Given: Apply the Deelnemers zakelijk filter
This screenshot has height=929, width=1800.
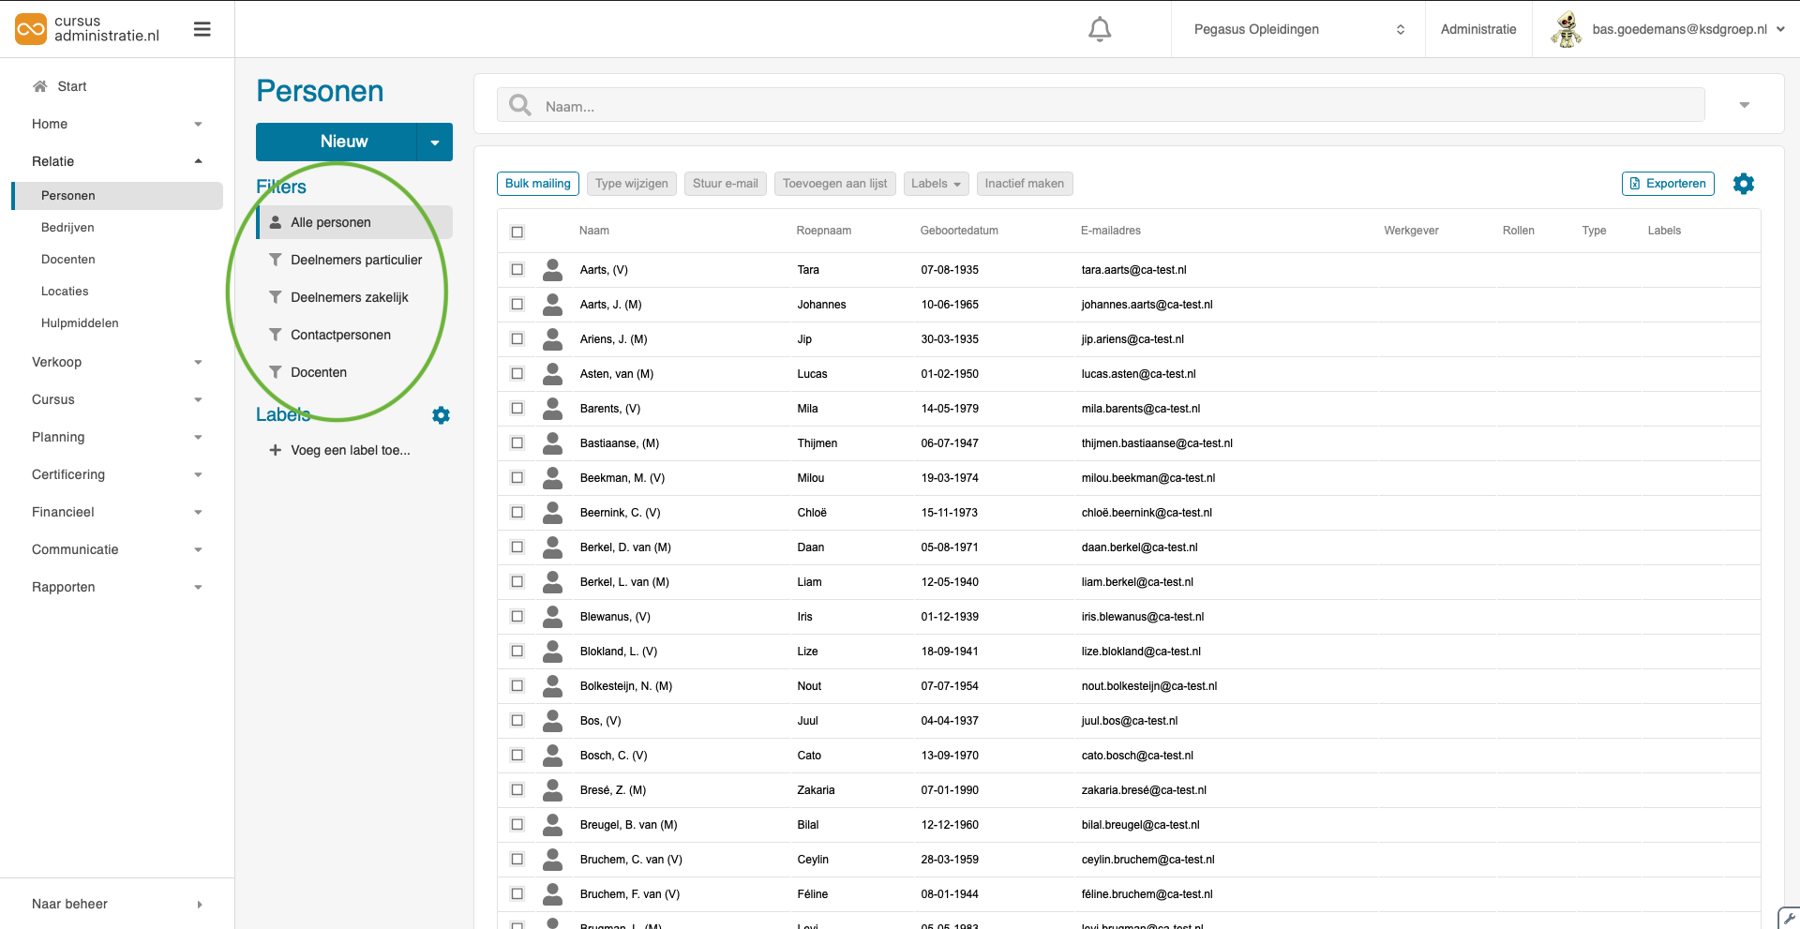Looking at the screenshot, I should point(349,297).
